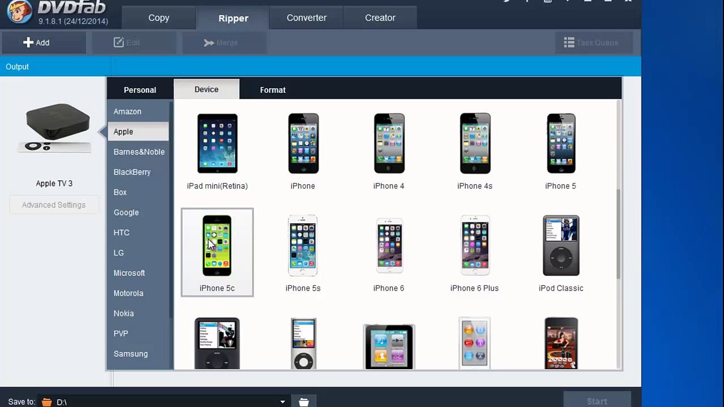Switch to the Copy module tab
This screenshot has height=407, width=724.
[x=158, y=18]
